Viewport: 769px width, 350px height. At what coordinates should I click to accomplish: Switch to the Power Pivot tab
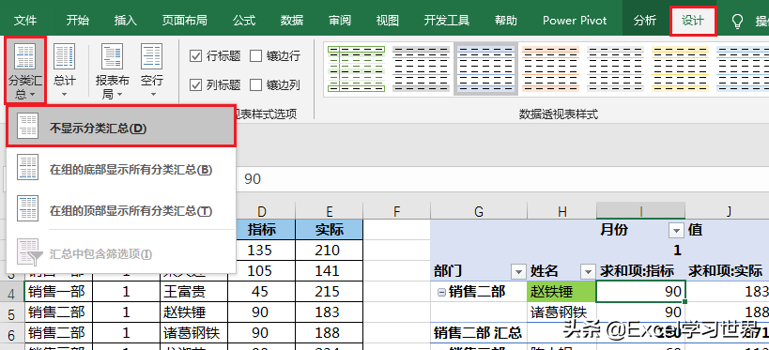[575, 20]
